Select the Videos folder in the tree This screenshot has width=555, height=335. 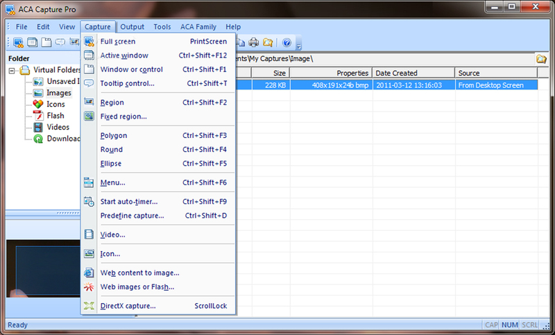click(58, 127)
